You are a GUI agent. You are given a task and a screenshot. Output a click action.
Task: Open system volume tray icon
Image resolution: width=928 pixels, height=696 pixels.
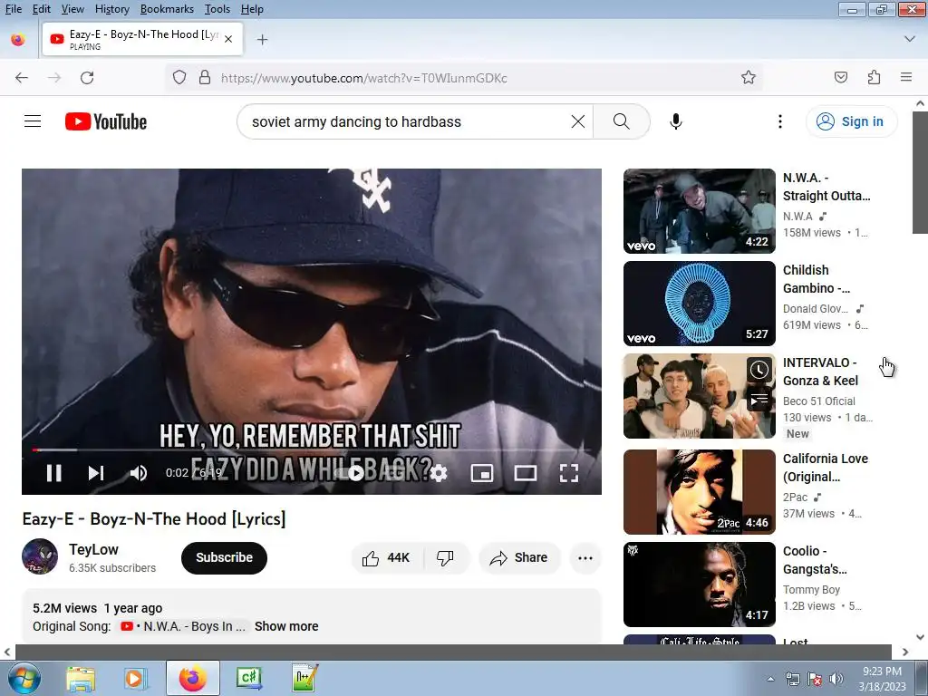[836, 679]
